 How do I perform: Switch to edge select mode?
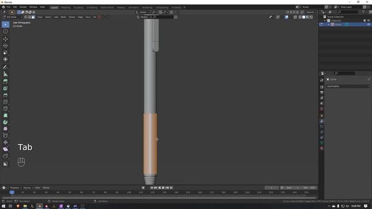point(30,17)
